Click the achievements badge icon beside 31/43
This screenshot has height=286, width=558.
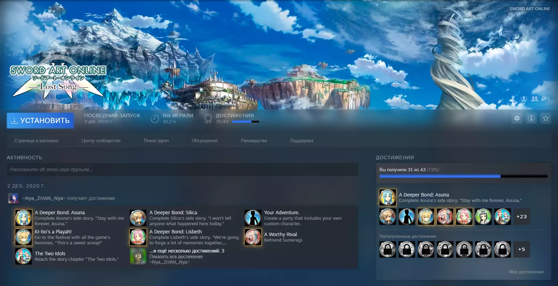pos(208,119)
